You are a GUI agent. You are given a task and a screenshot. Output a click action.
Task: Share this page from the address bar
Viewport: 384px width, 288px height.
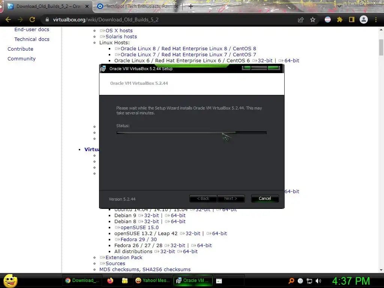[x=301, y=19]
